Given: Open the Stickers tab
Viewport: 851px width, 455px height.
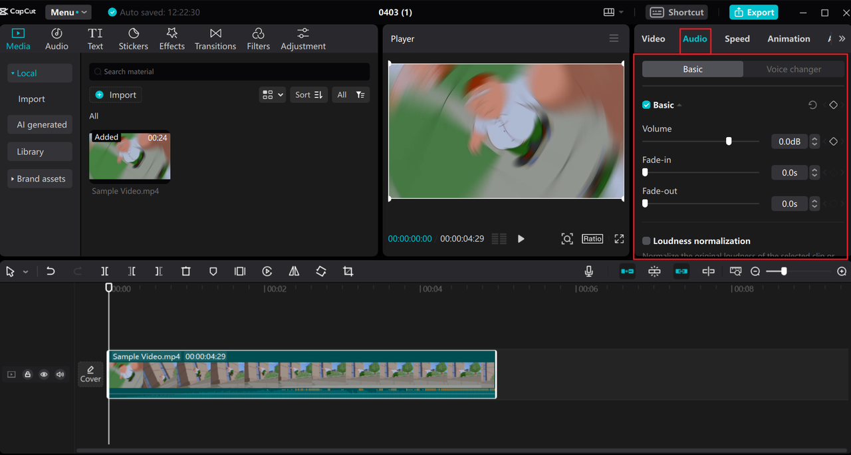Looking at the screenshot, I should (x=134, y=39).
